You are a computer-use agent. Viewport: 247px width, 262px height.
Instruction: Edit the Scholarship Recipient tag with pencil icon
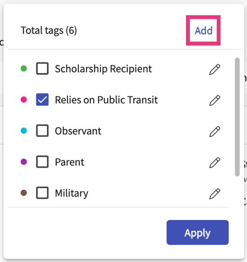point(215,69)
